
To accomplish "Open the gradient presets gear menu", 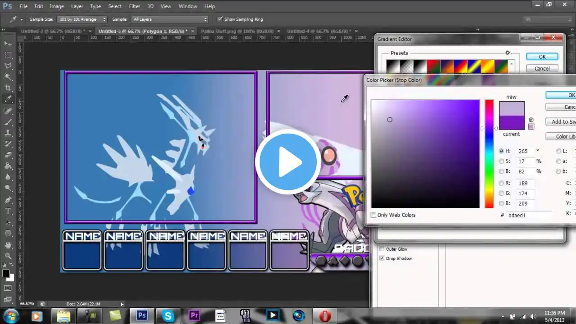I will click(508, 53).
